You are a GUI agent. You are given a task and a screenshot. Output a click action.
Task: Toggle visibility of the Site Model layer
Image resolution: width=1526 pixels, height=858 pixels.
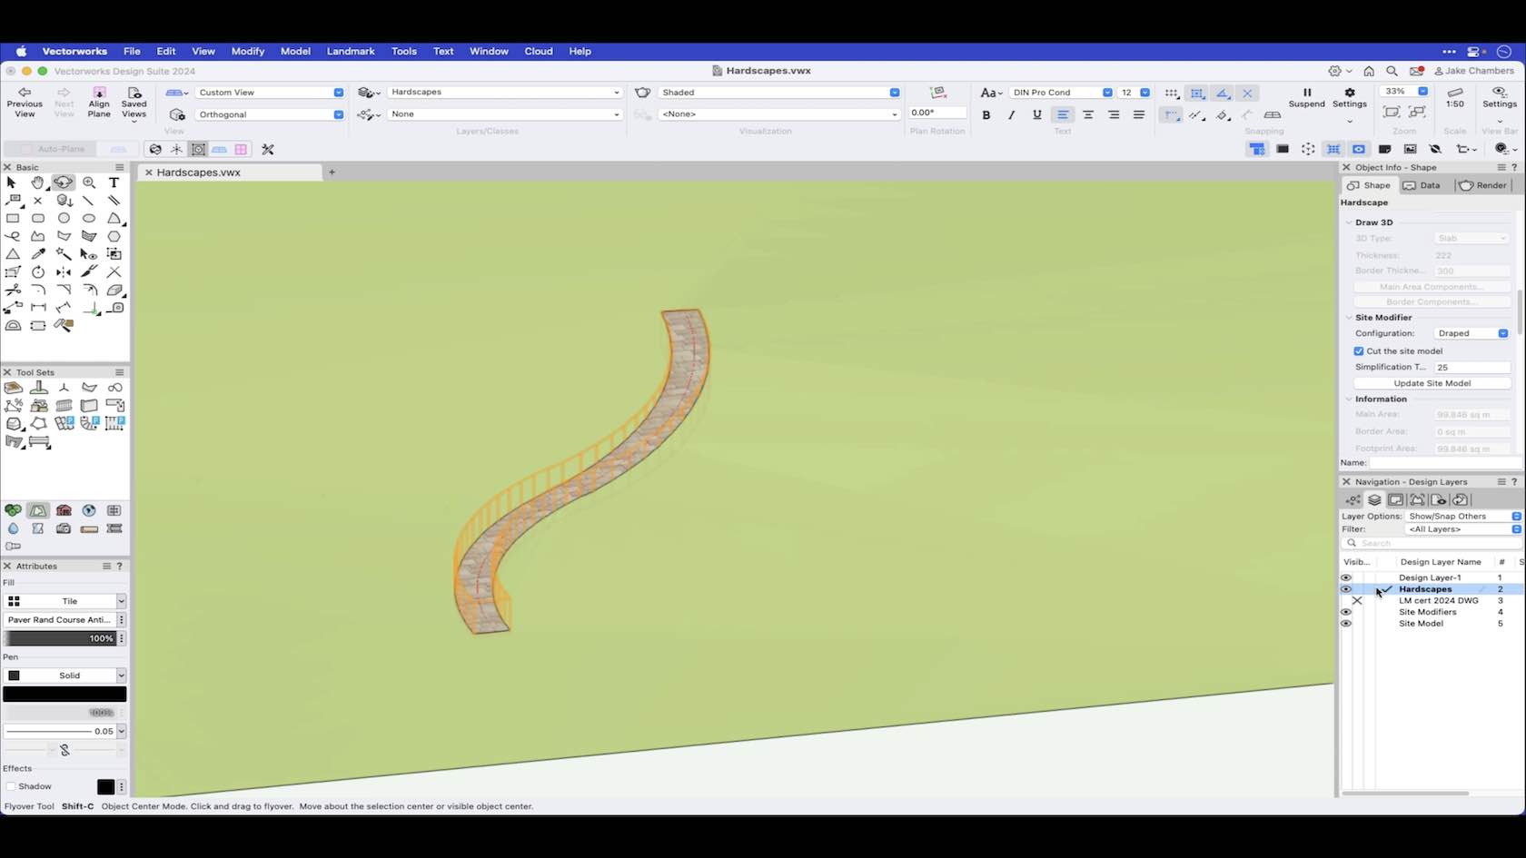(x=1345, y=624)
